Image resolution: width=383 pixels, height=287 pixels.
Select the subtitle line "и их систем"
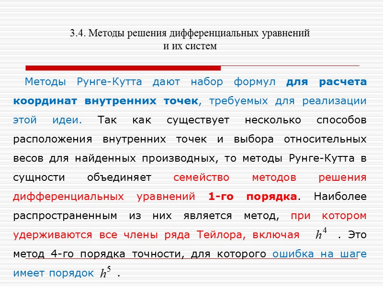[x=190, y=45]
